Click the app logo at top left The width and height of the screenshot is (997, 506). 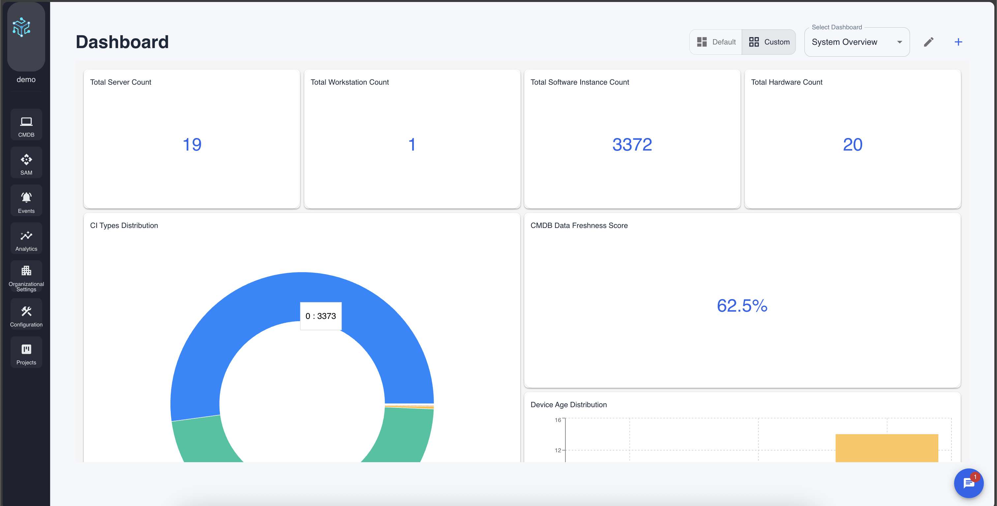pyautogui.click(x=22, y=27)
